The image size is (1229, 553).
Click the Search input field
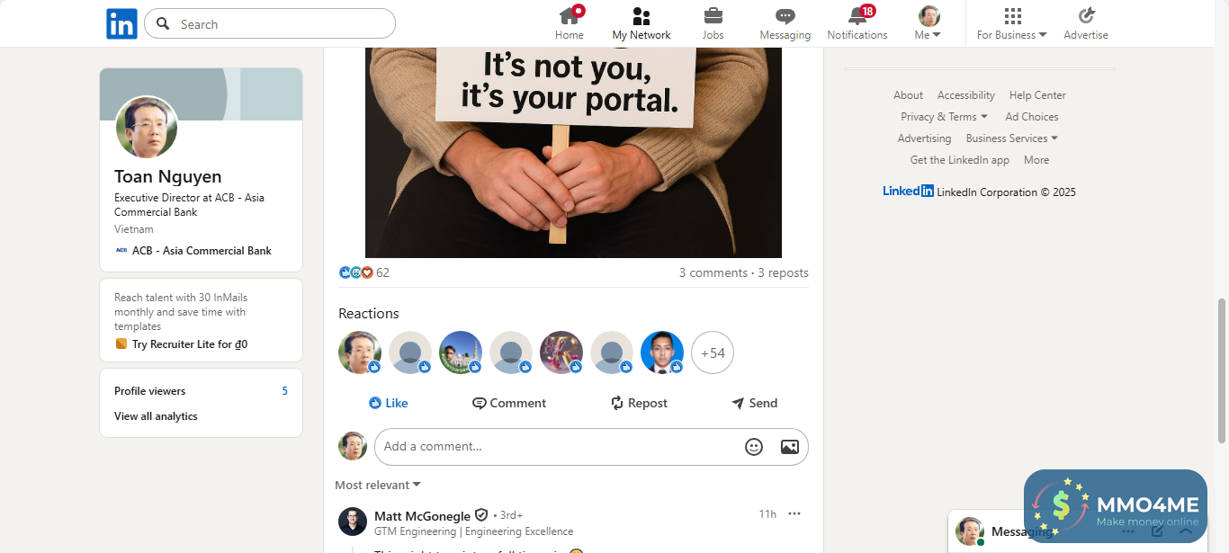pyautogui.click(x=270, y=23)
